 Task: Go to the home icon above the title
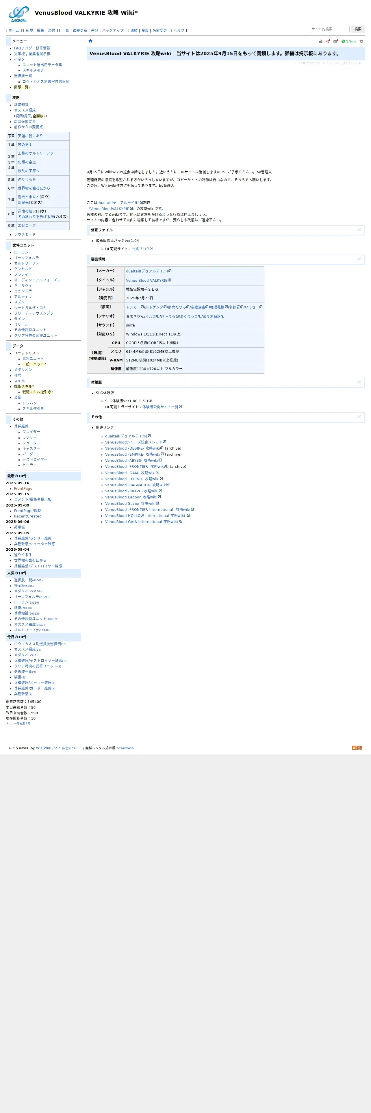[x=90, y=41]
